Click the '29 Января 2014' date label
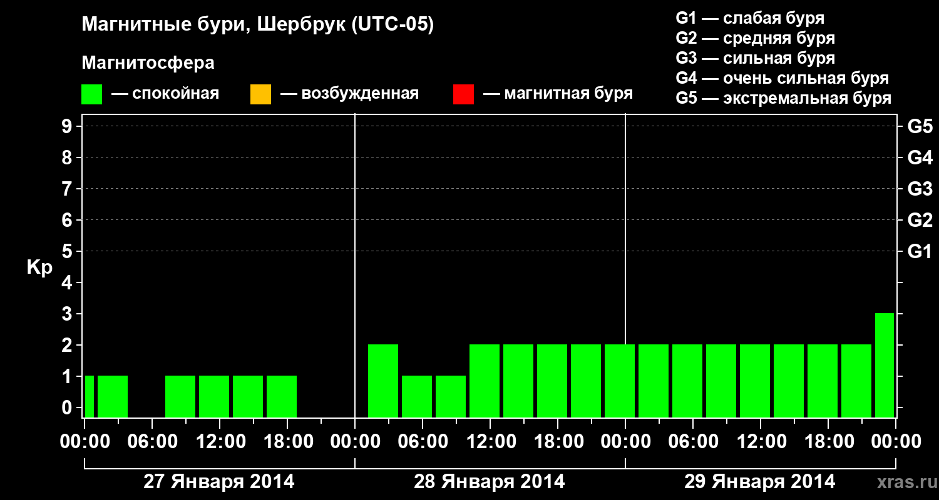This screenshot has height=500, width=939. tap(759, 482)
